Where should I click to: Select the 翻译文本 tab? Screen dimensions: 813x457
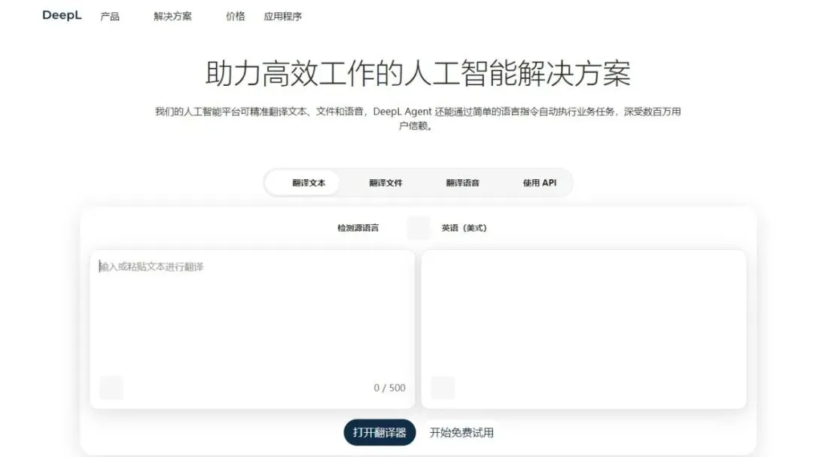point(303,183)
